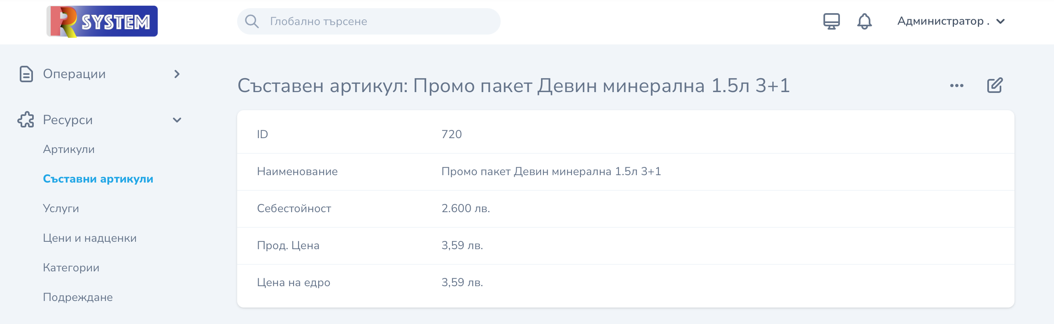The width and height of the screenshot is (1054, 324).
Task: Navigate to Категории
Action: [71, 268]
